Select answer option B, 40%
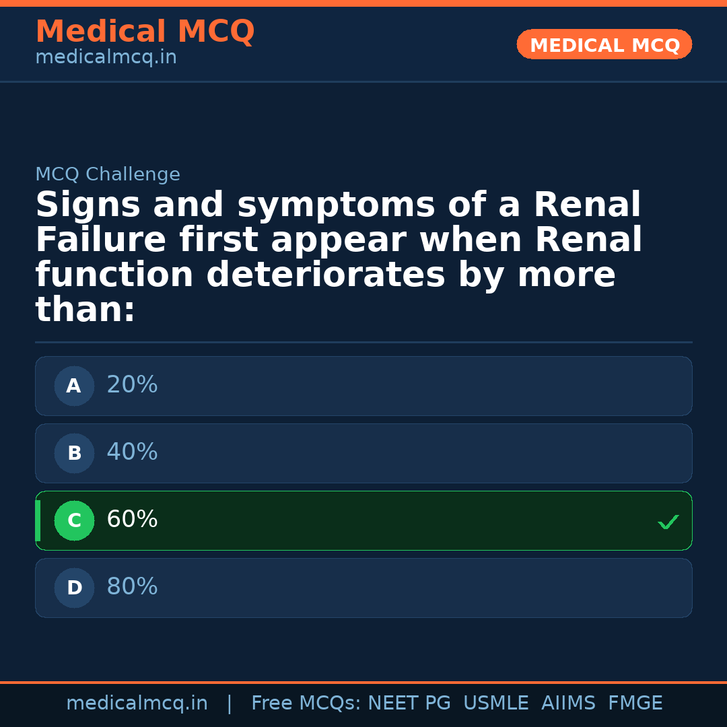The image size is (727, 727). pos(363,453)
